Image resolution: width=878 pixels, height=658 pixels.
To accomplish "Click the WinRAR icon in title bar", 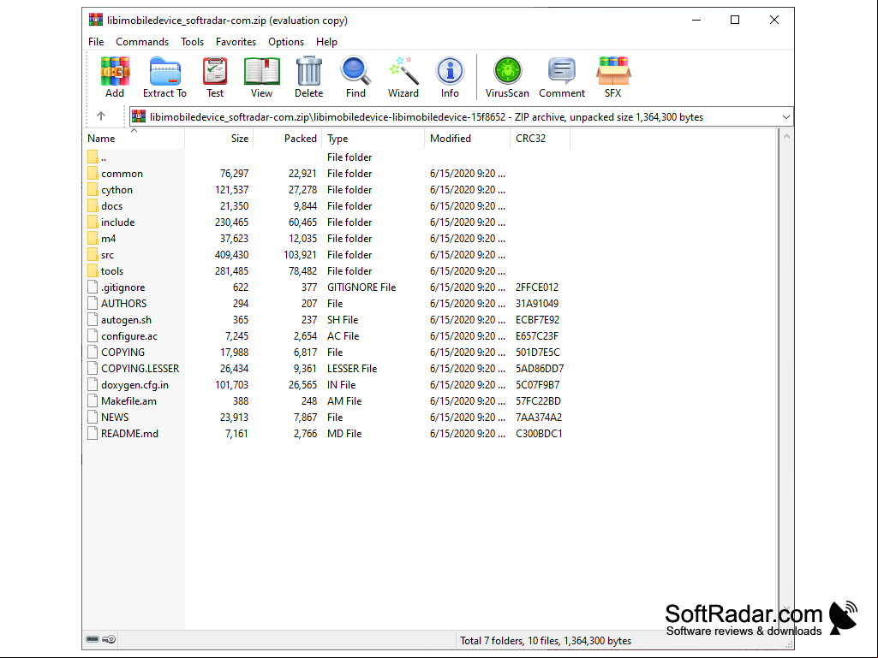I will (x=96, y=21).
